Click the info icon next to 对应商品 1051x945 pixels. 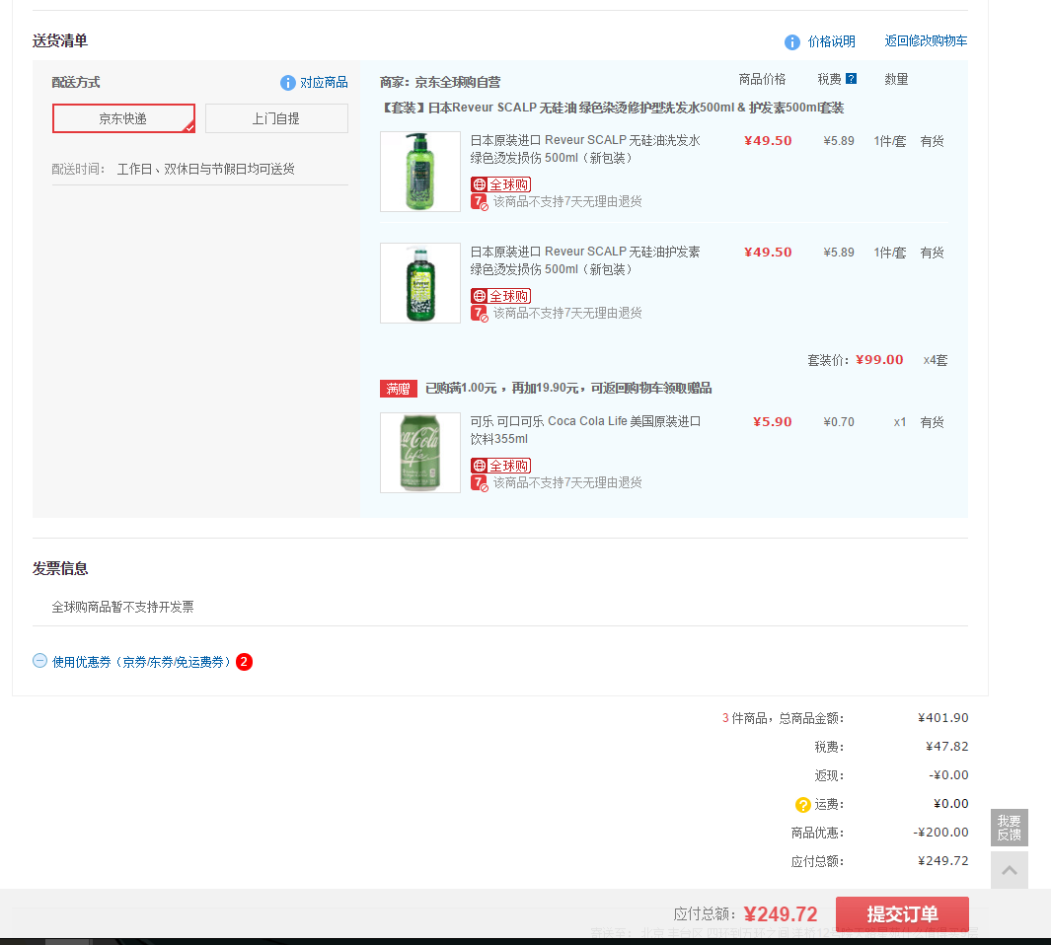coord(287,83)
